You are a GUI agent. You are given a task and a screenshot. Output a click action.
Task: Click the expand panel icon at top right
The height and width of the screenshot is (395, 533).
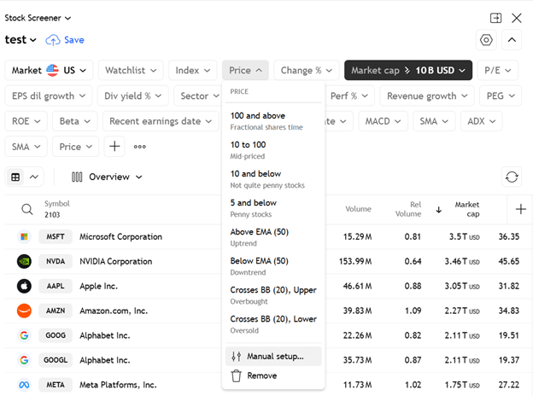(495, 18)
